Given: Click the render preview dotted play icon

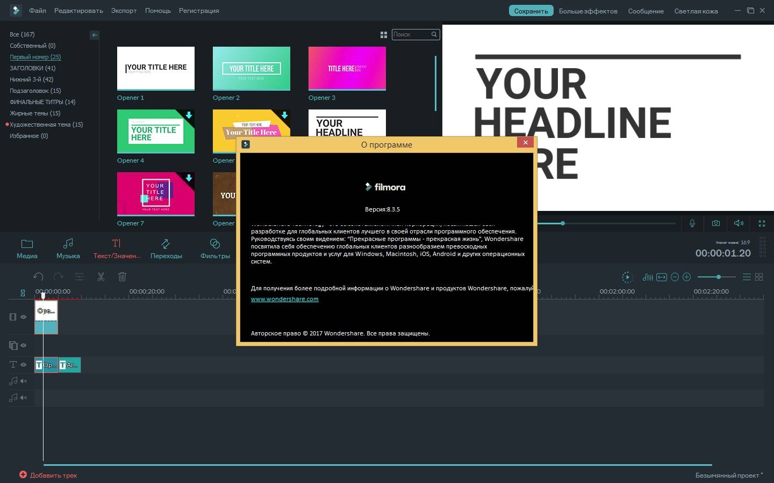Looking at the screenshot, I should tap(627, 277).
